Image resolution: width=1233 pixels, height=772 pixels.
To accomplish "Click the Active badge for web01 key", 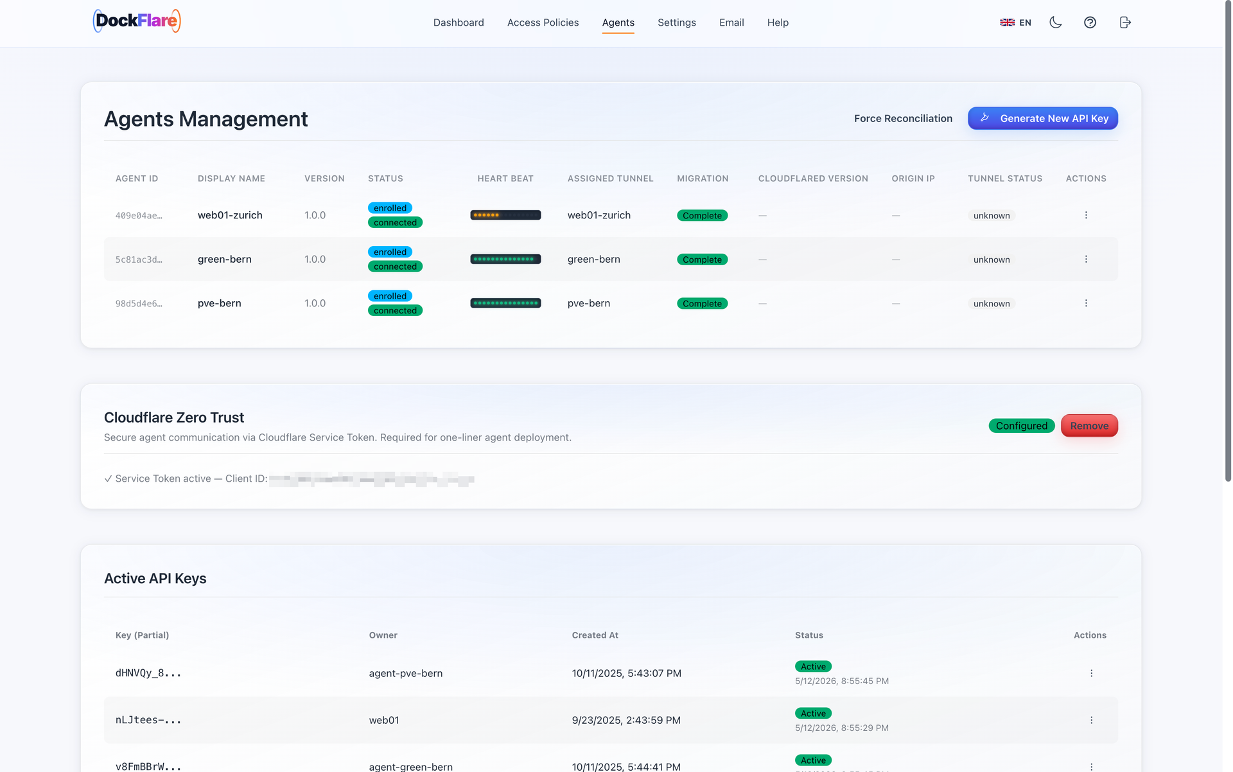I will (x=813, y=714).
